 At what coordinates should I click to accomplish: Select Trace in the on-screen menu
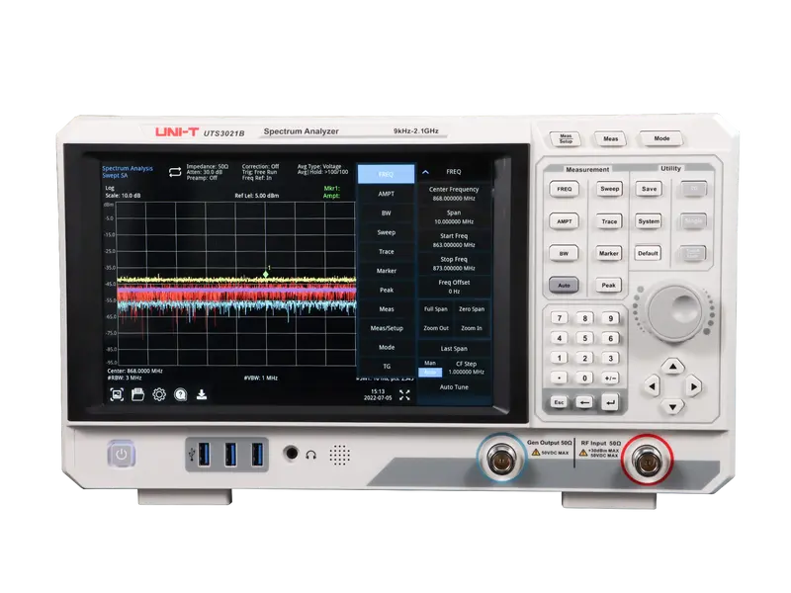(386, 252)
